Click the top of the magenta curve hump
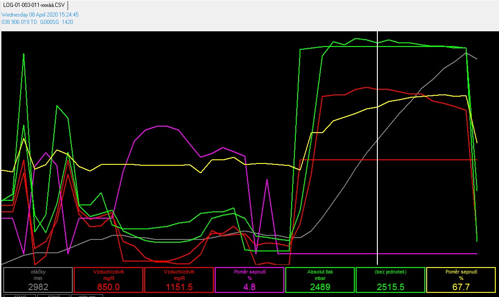The image size is (499, 297). coord(162,126)
